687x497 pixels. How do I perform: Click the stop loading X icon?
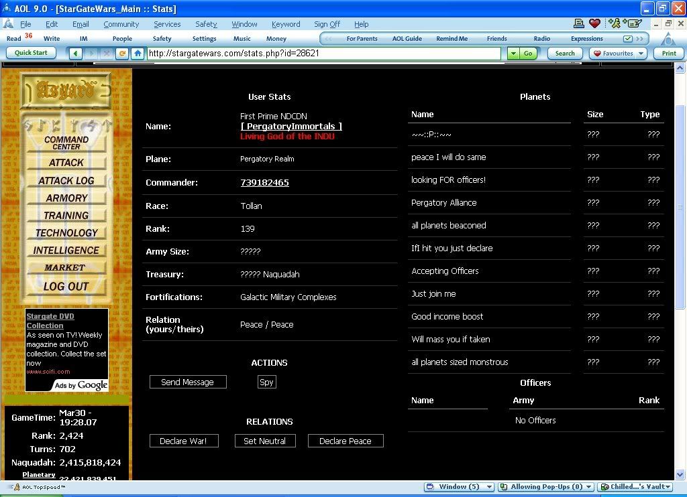(x=107, y=54)
